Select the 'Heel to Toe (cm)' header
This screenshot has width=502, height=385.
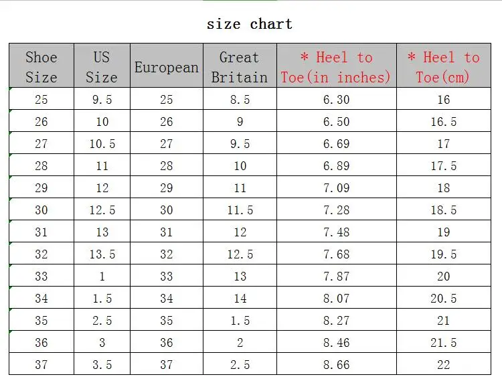tap(444, 66)
